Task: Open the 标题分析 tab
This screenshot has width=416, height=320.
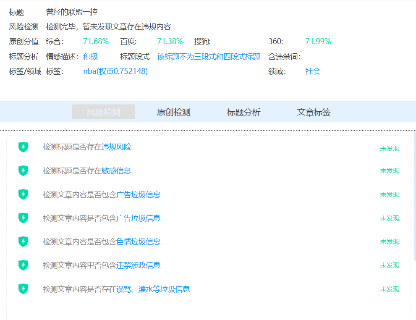Action: (x=243, y=112)
